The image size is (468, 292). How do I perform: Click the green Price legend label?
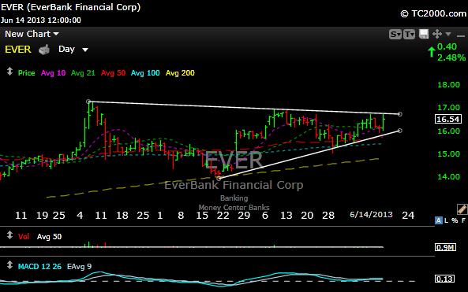click(x=27, y=73)
